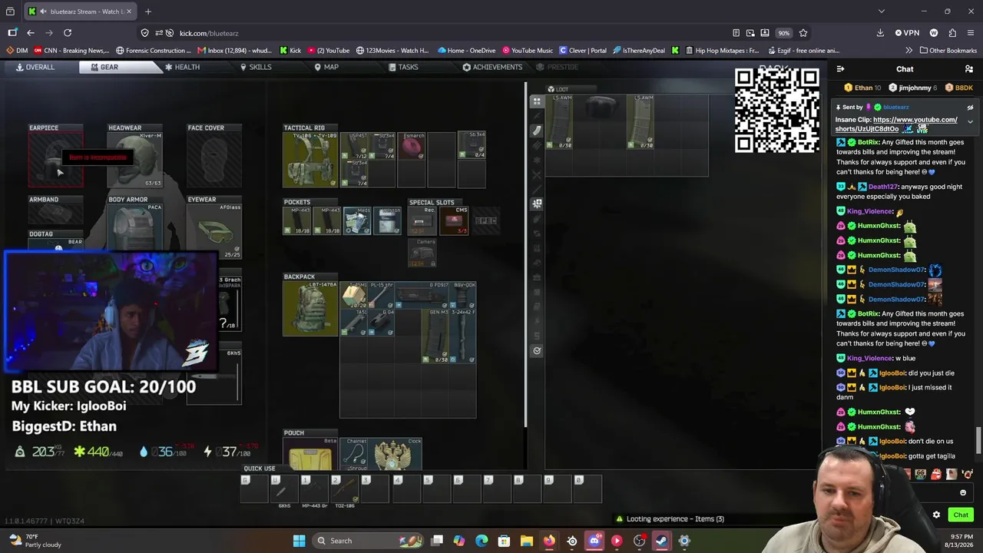Select the magazine filter icon in loot sidebar
Viewport: 983px width, 553px height.
pyautogui.click(x=537, y=131)
